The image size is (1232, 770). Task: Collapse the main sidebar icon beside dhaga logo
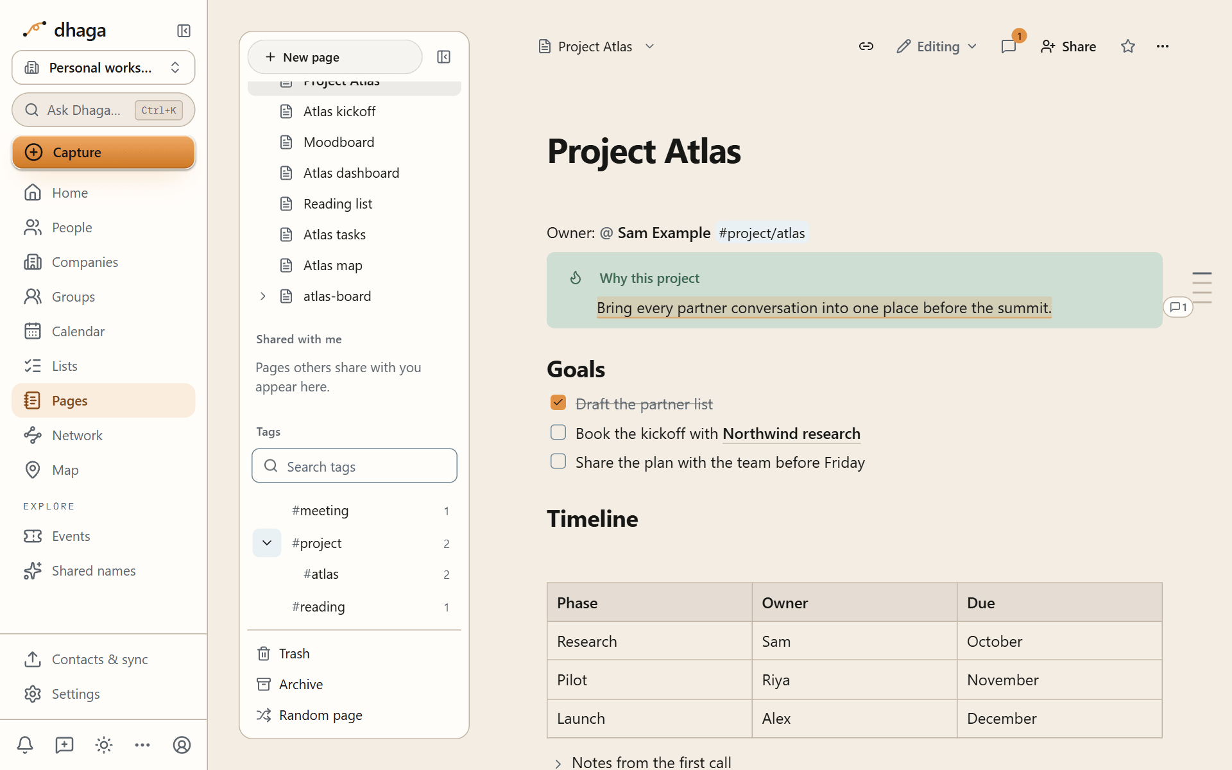point(184,31)
